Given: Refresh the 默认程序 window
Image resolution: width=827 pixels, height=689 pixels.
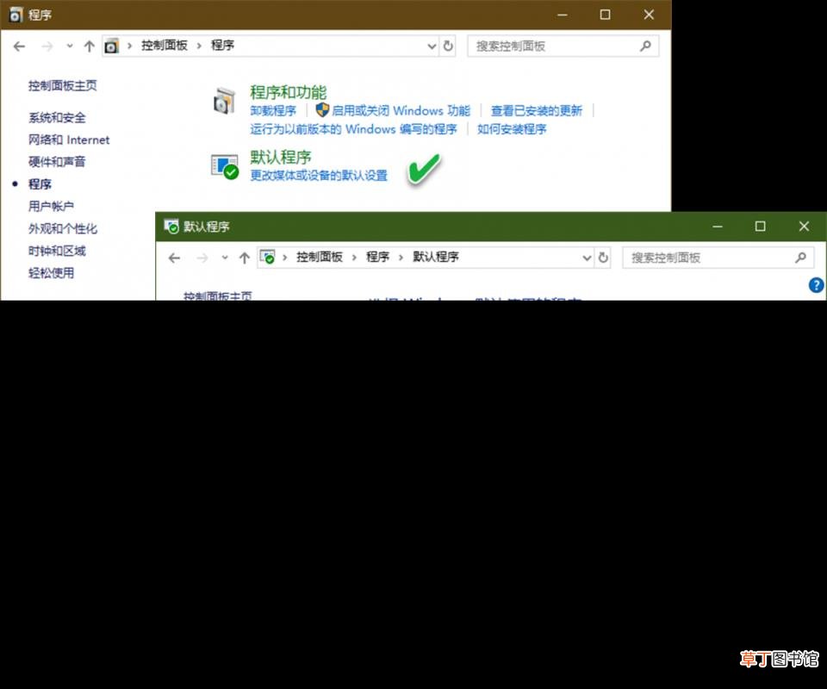Looking at the screenshot, I should [603, 258].
